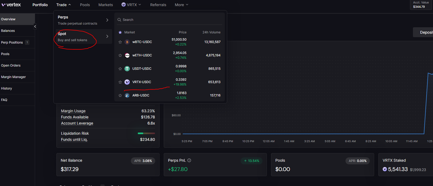The height and width of the screenshot is (186, 433).
Task: Click the search magnifier icon
Action: pyautogui.click(x=119, y=20)
